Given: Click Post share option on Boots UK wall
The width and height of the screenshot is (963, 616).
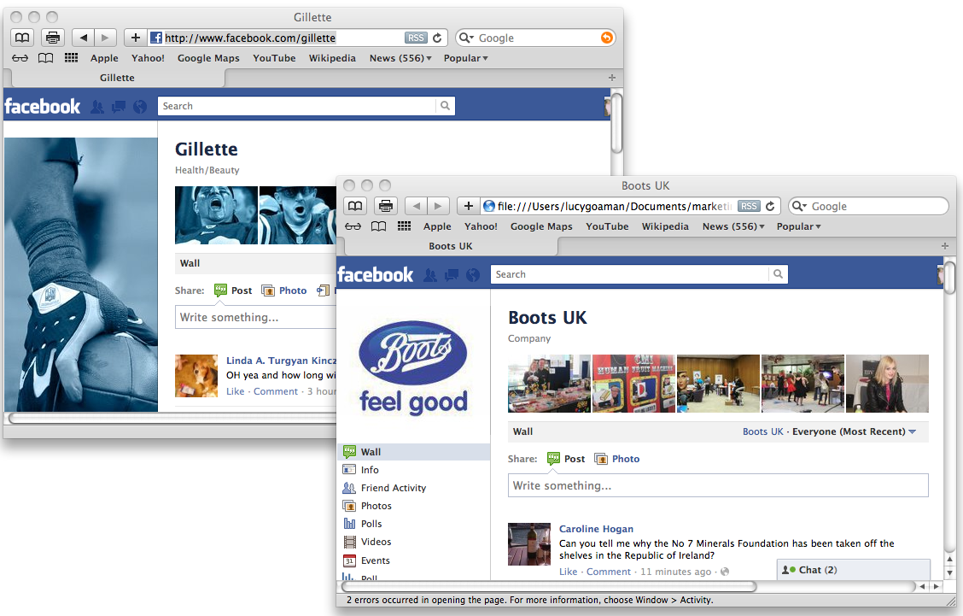Looking at the screenshot, I should (x=566, y=459).
